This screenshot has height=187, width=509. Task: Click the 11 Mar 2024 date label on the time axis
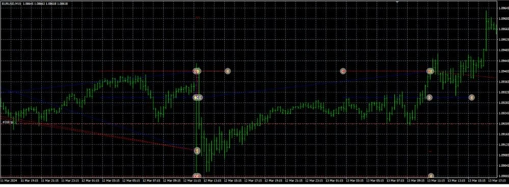pos(9,180)
